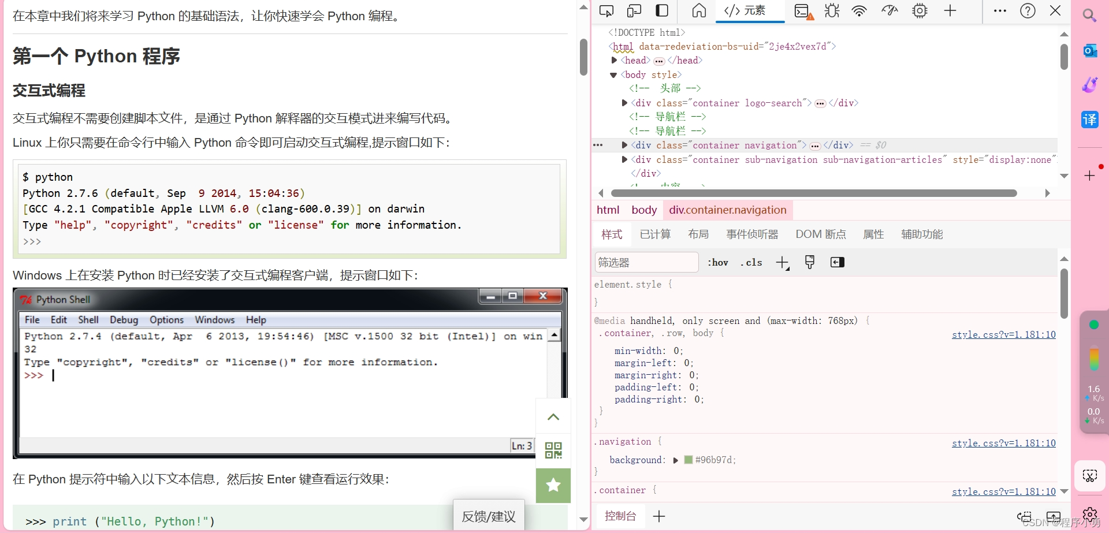Screen dimensions: 1109x533
Task: Expand the container navigation div node
Action: click(624, 145)
